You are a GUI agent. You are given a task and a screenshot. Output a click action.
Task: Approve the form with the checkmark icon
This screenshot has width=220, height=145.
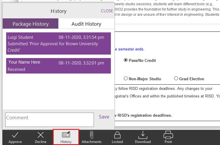click(15, 135)
